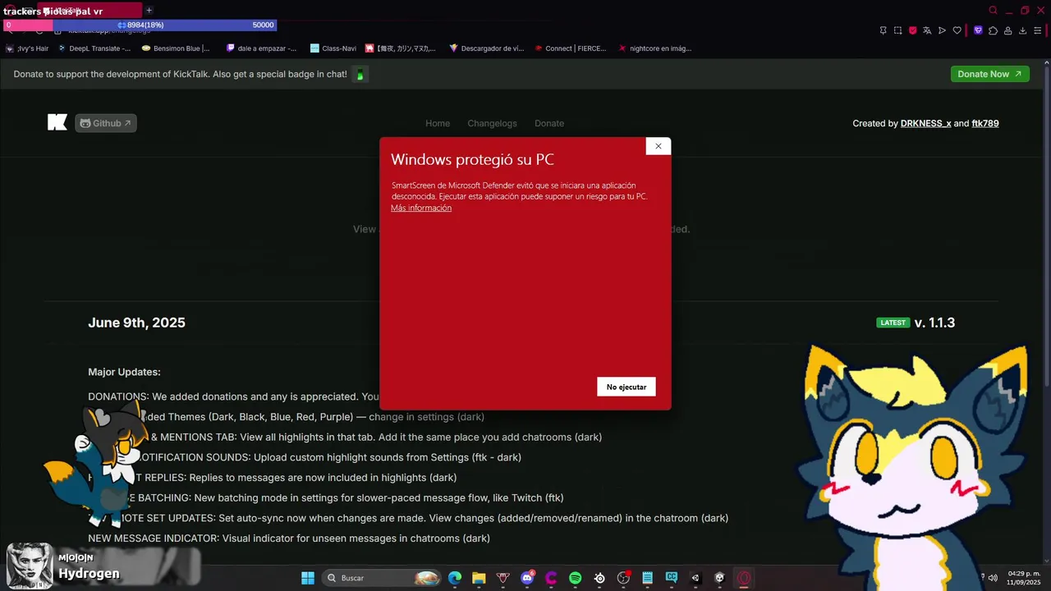
Task: Open the Donate nav item
Action: (x=549, y=123)
